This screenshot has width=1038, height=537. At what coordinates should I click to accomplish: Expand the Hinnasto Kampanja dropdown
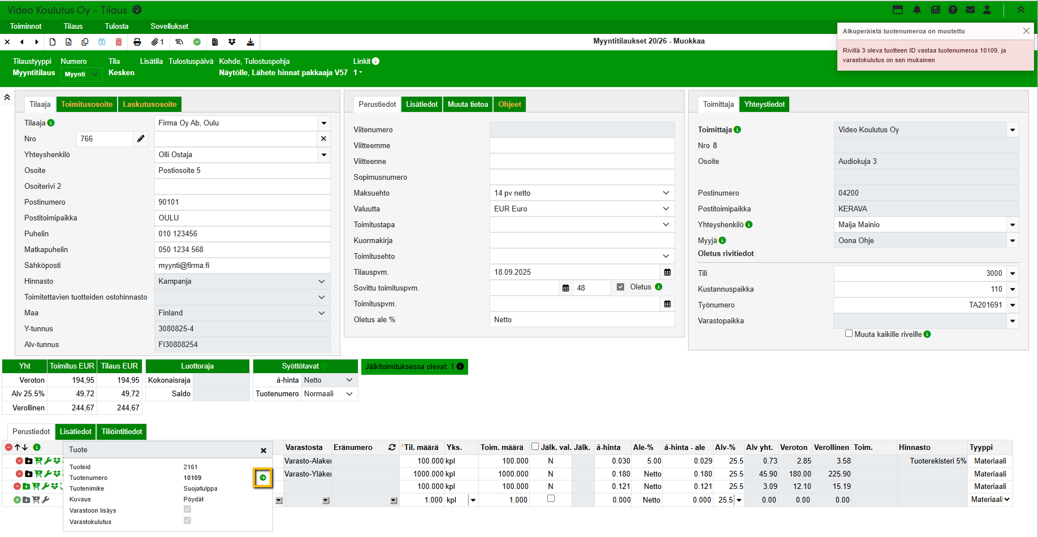pos(242,282)
